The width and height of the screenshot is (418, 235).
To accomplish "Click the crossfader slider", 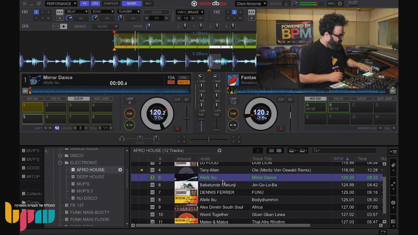I will 208,139.
